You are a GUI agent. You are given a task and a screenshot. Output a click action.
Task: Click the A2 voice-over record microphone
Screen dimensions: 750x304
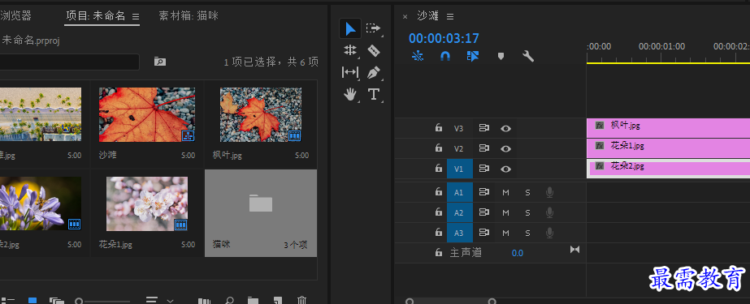point(549,212)
